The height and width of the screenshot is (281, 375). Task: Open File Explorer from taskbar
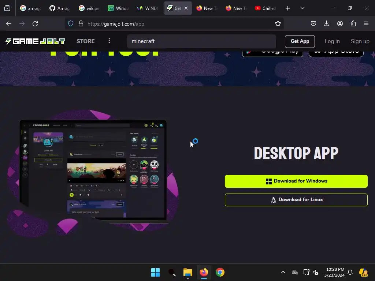(x=188, y=272)
